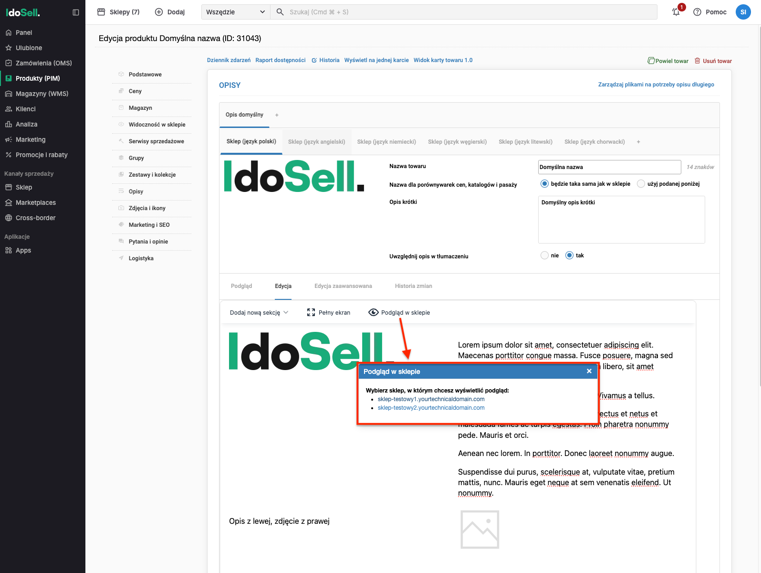The height and width of the screenshot is (573, 761).
Task: Click the Pełny ekran fullscreen icon
Action: tap(311, 312)
